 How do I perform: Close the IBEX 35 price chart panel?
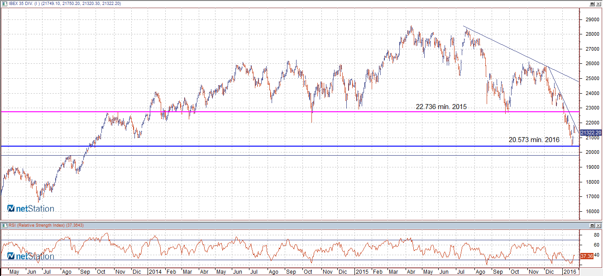tap(598, 4)
